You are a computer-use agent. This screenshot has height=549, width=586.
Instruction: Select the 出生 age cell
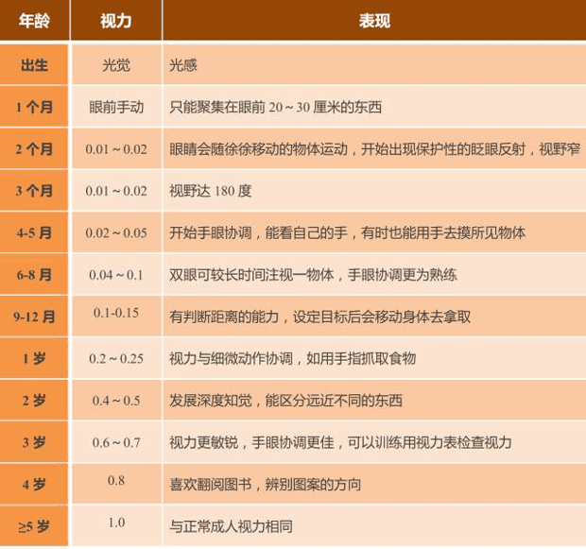(34, 64)
